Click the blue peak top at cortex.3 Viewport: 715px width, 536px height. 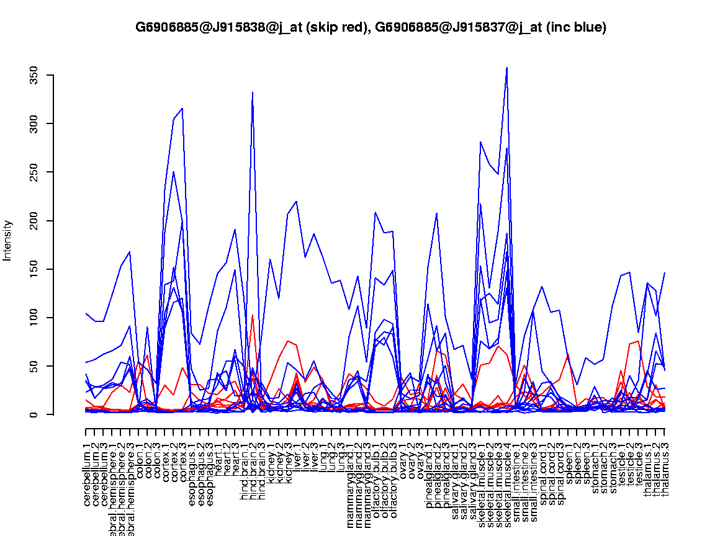182,109
